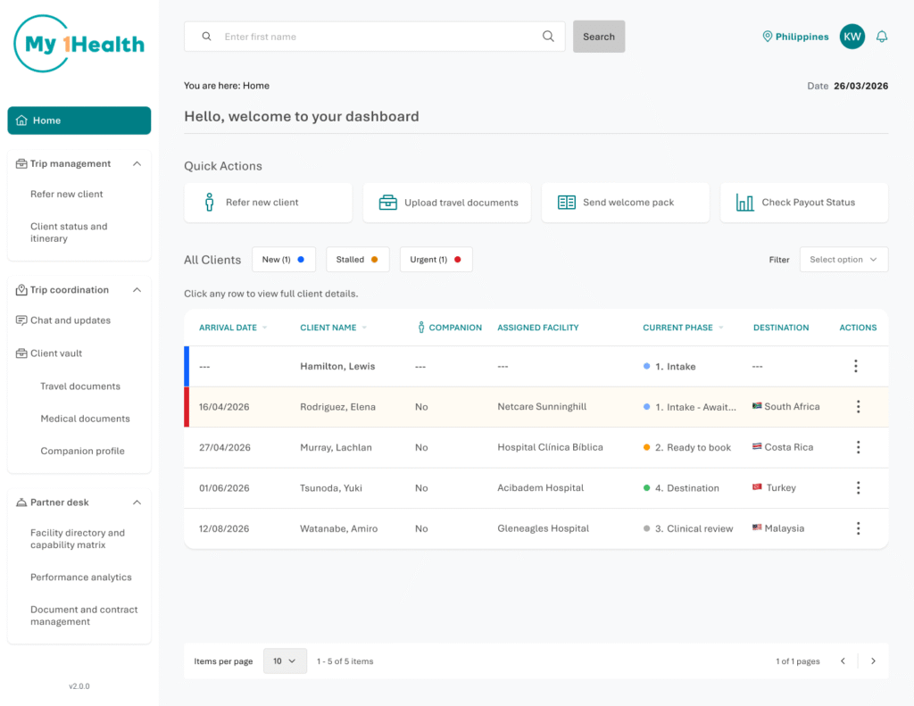Toggle the Urgent (1) client filter
This screenshot has width=914, height=706.
tap(436, 260)
